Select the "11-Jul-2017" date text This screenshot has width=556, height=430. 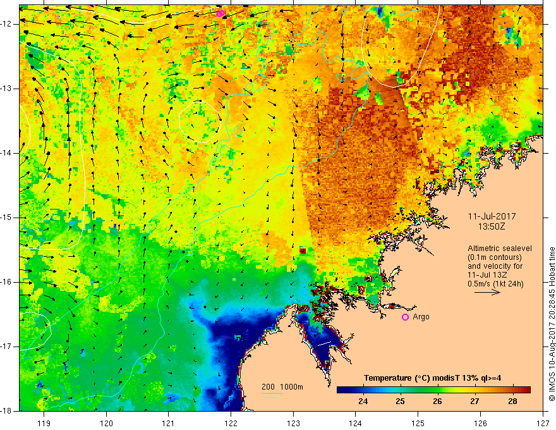click(492, 216)
